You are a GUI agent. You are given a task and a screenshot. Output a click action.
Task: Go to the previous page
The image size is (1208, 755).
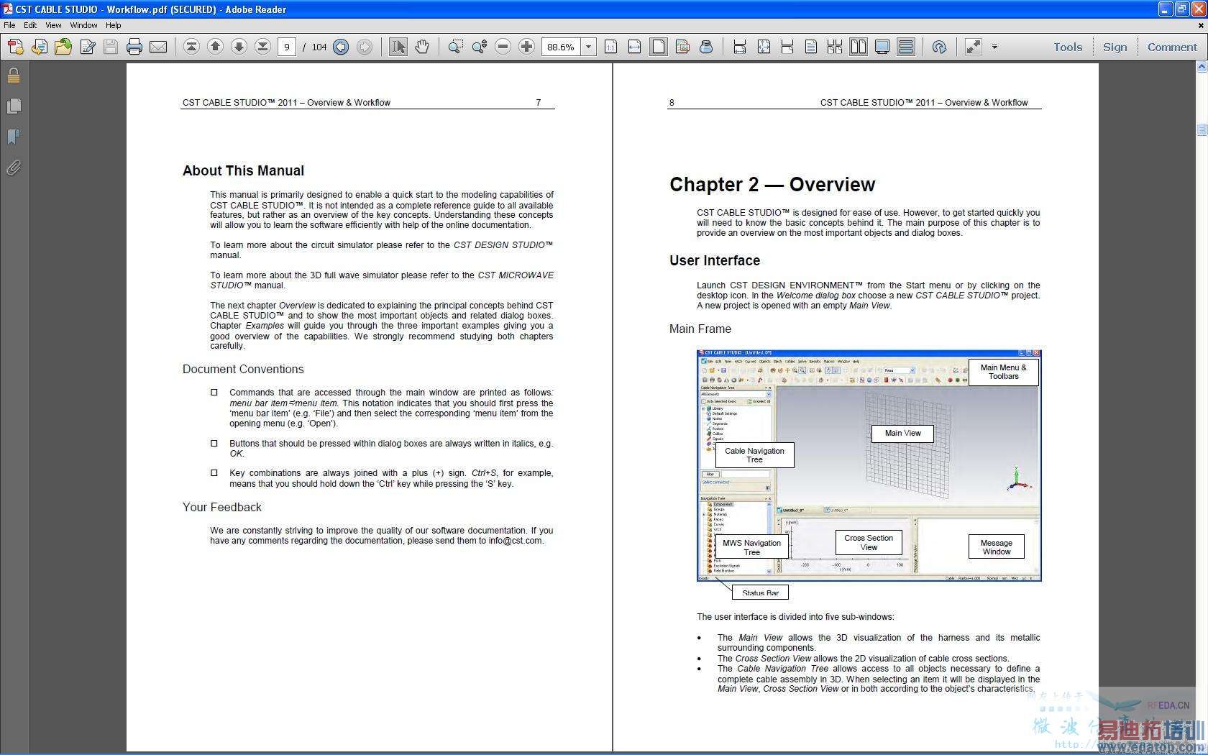point(215,47)
